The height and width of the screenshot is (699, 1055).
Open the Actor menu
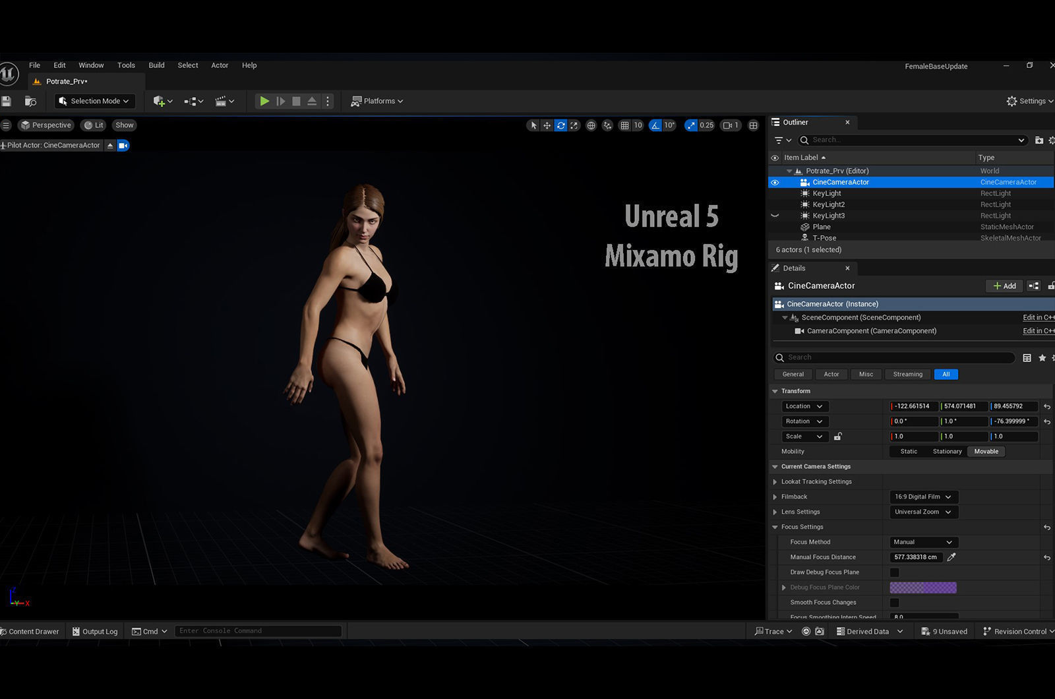pyautogui.click(x=220, y=65)
